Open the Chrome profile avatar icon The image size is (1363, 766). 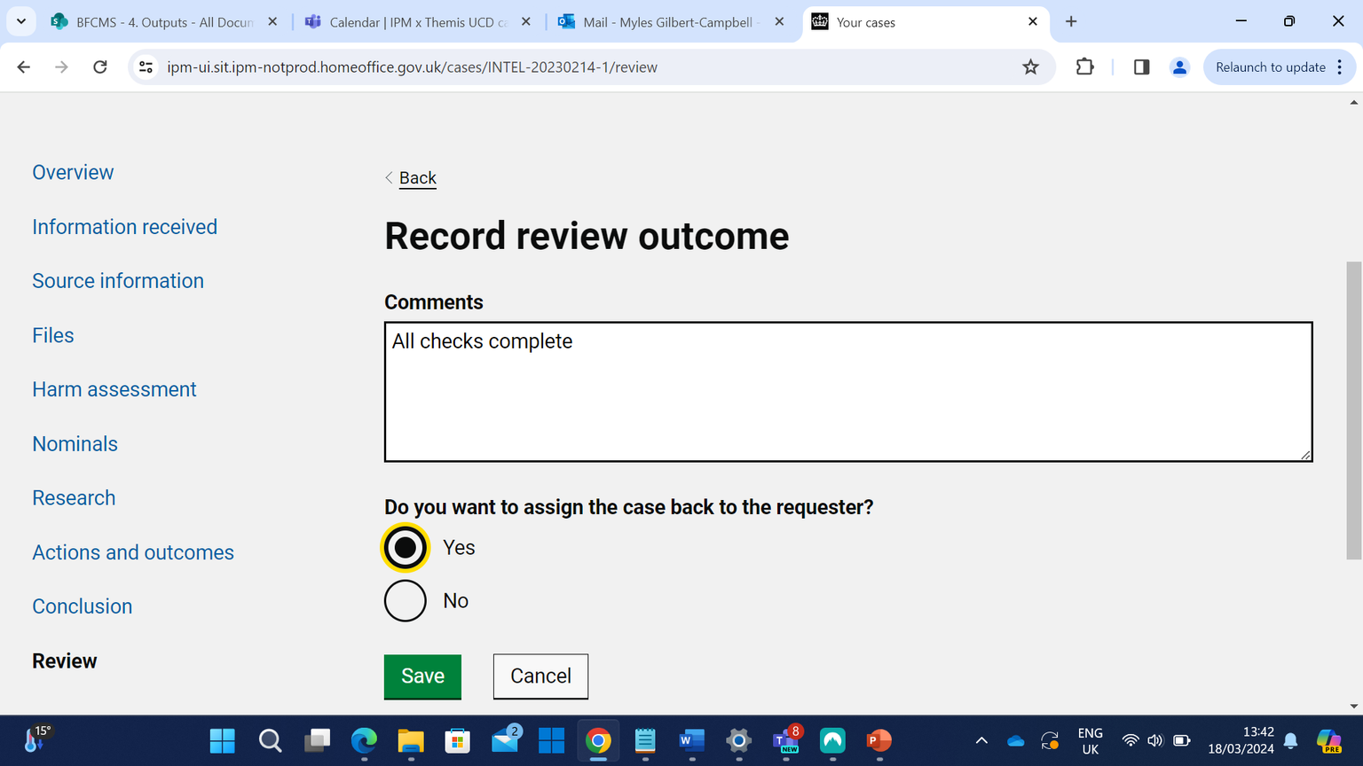[1179, 67]
